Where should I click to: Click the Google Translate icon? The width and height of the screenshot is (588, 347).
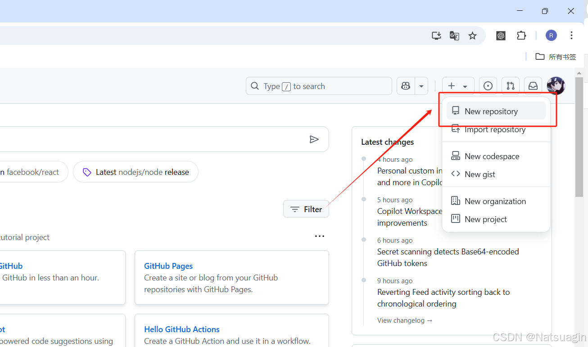tap(454, 36)
